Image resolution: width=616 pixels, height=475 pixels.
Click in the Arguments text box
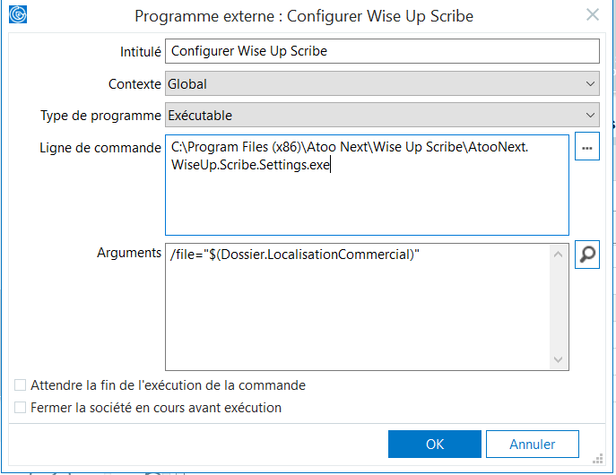(358, 307)
